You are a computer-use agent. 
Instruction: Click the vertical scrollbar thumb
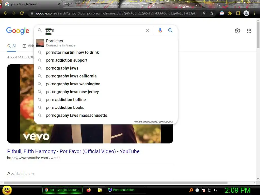tap(258, 35)
